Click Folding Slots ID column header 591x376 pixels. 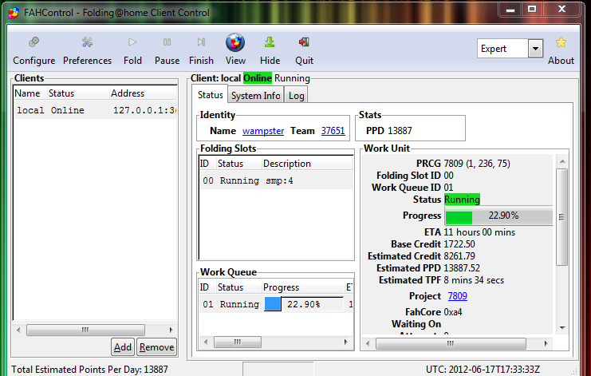pos(207,164)
